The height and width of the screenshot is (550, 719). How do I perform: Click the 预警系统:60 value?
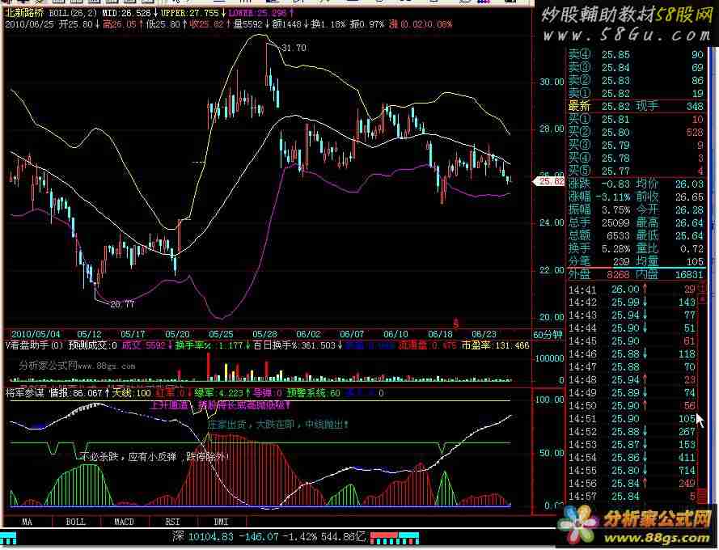(x=314, y=393)
